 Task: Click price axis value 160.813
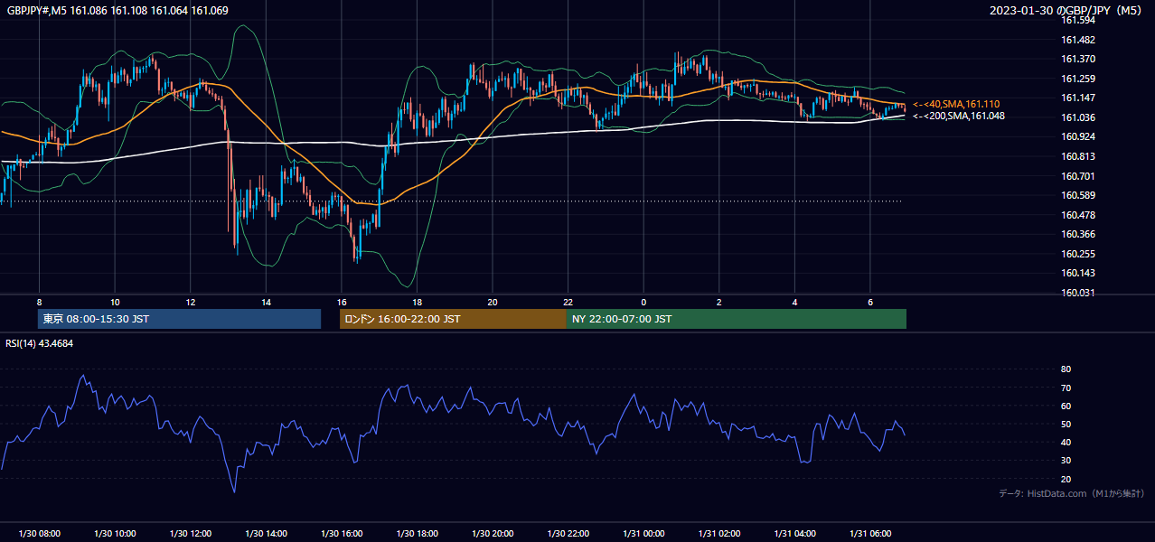click(x=1078, y=157)
